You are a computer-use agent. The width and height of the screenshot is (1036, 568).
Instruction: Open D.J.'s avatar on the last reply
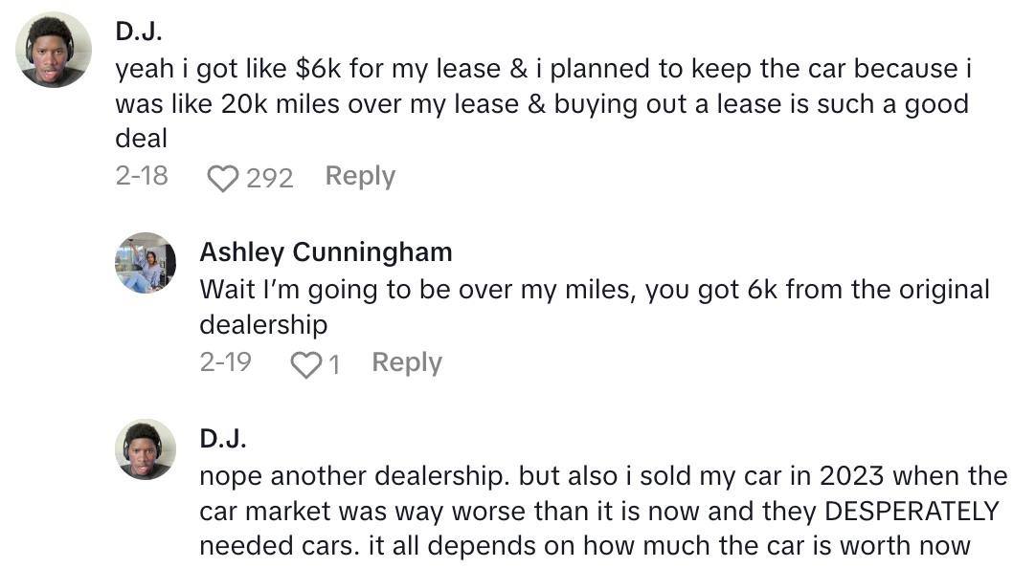(x=146, y=448)
